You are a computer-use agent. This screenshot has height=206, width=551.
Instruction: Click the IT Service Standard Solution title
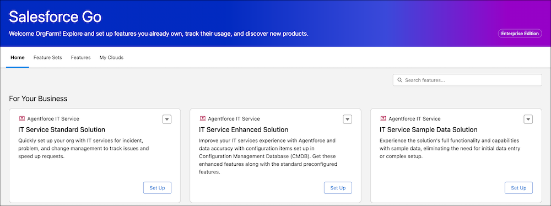point(62,130)
